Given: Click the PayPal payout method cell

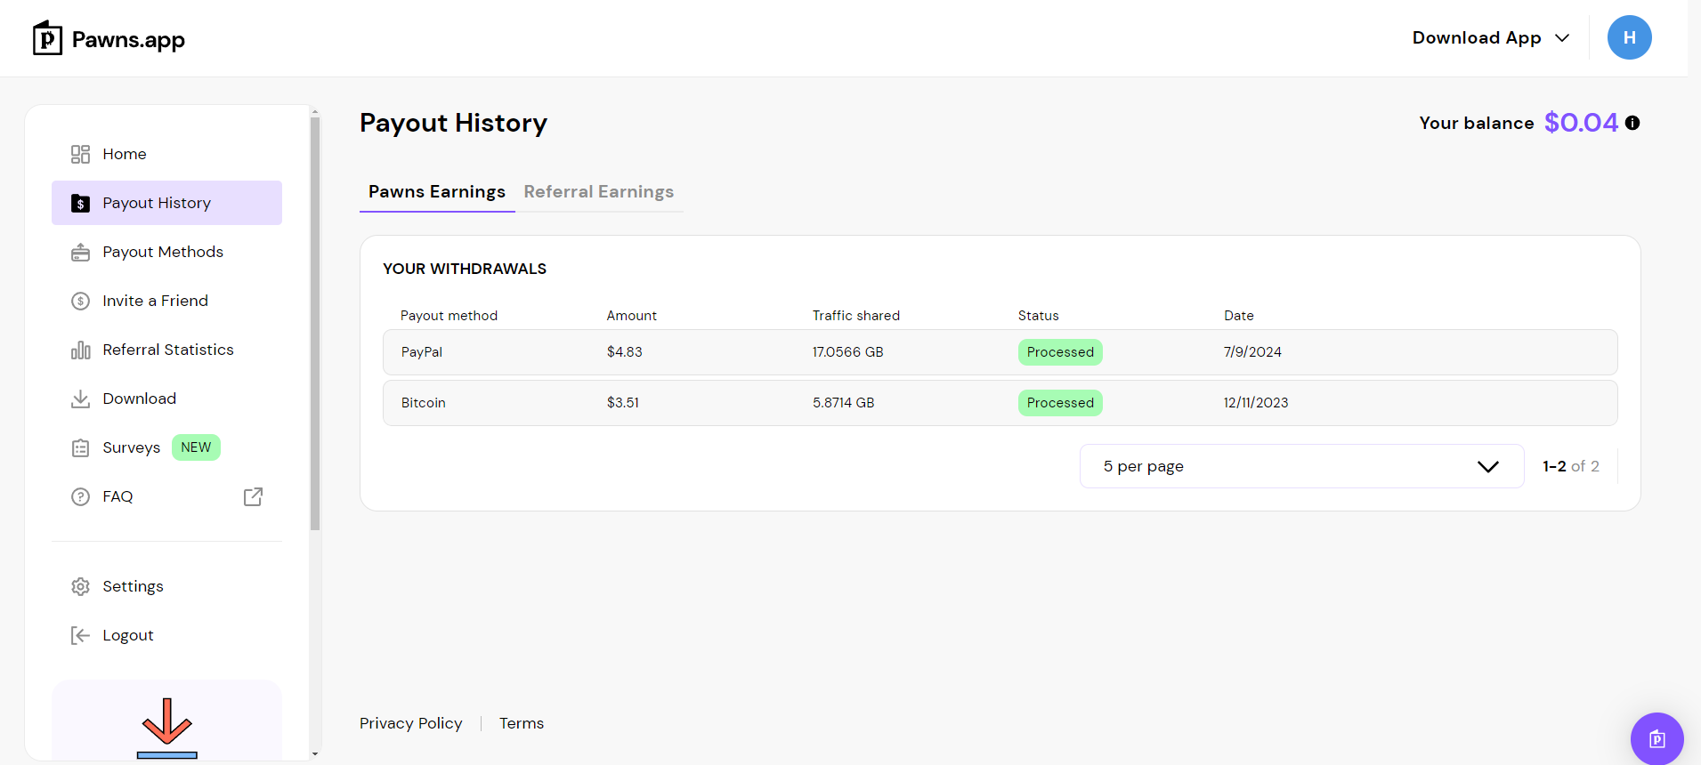Looking at the screenshot, I should click(x=422, y=352).
